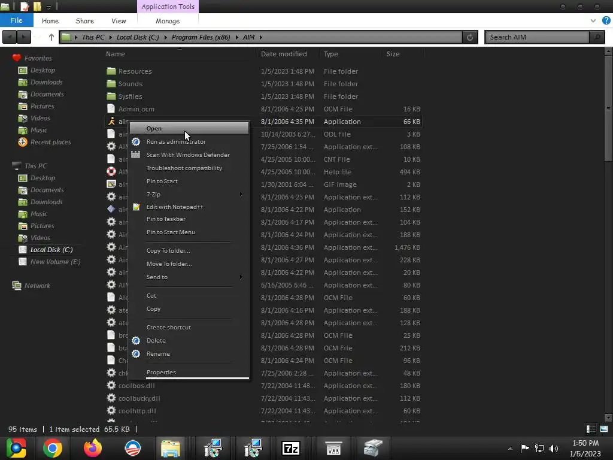613x460 pixels.
Task: Click the Properties quick access toolbar icon
Action: 24,6
